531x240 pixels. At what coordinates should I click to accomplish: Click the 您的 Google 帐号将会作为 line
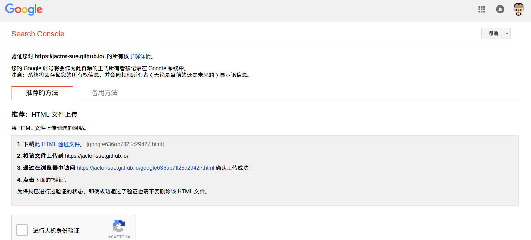99,68
